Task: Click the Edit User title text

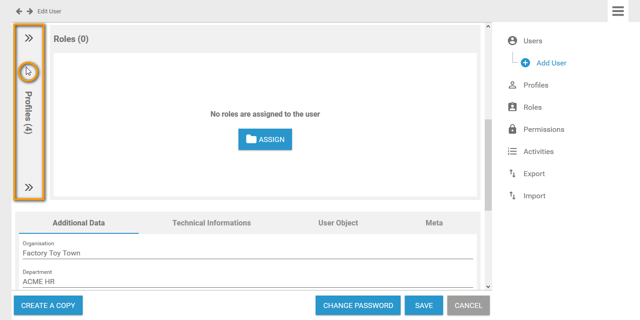Action: pos(49,11)
